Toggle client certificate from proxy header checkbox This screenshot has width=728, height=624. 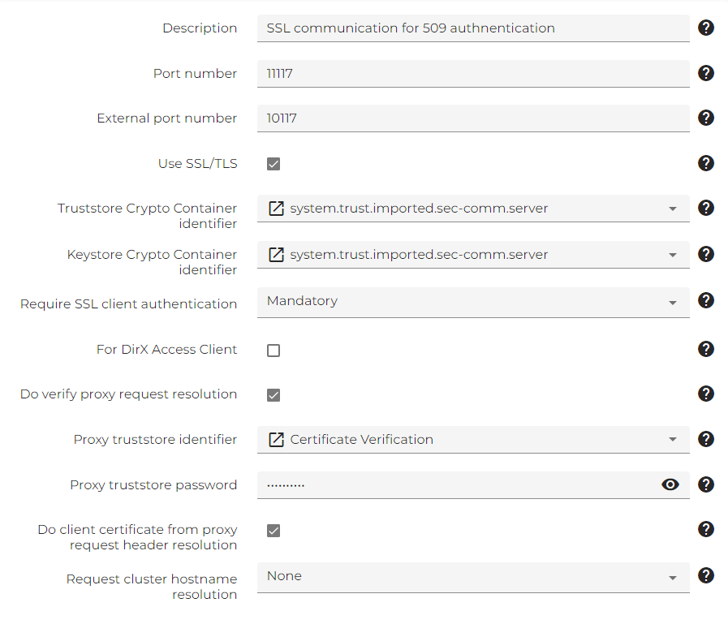pyautogui.click(x=274, y=531)
